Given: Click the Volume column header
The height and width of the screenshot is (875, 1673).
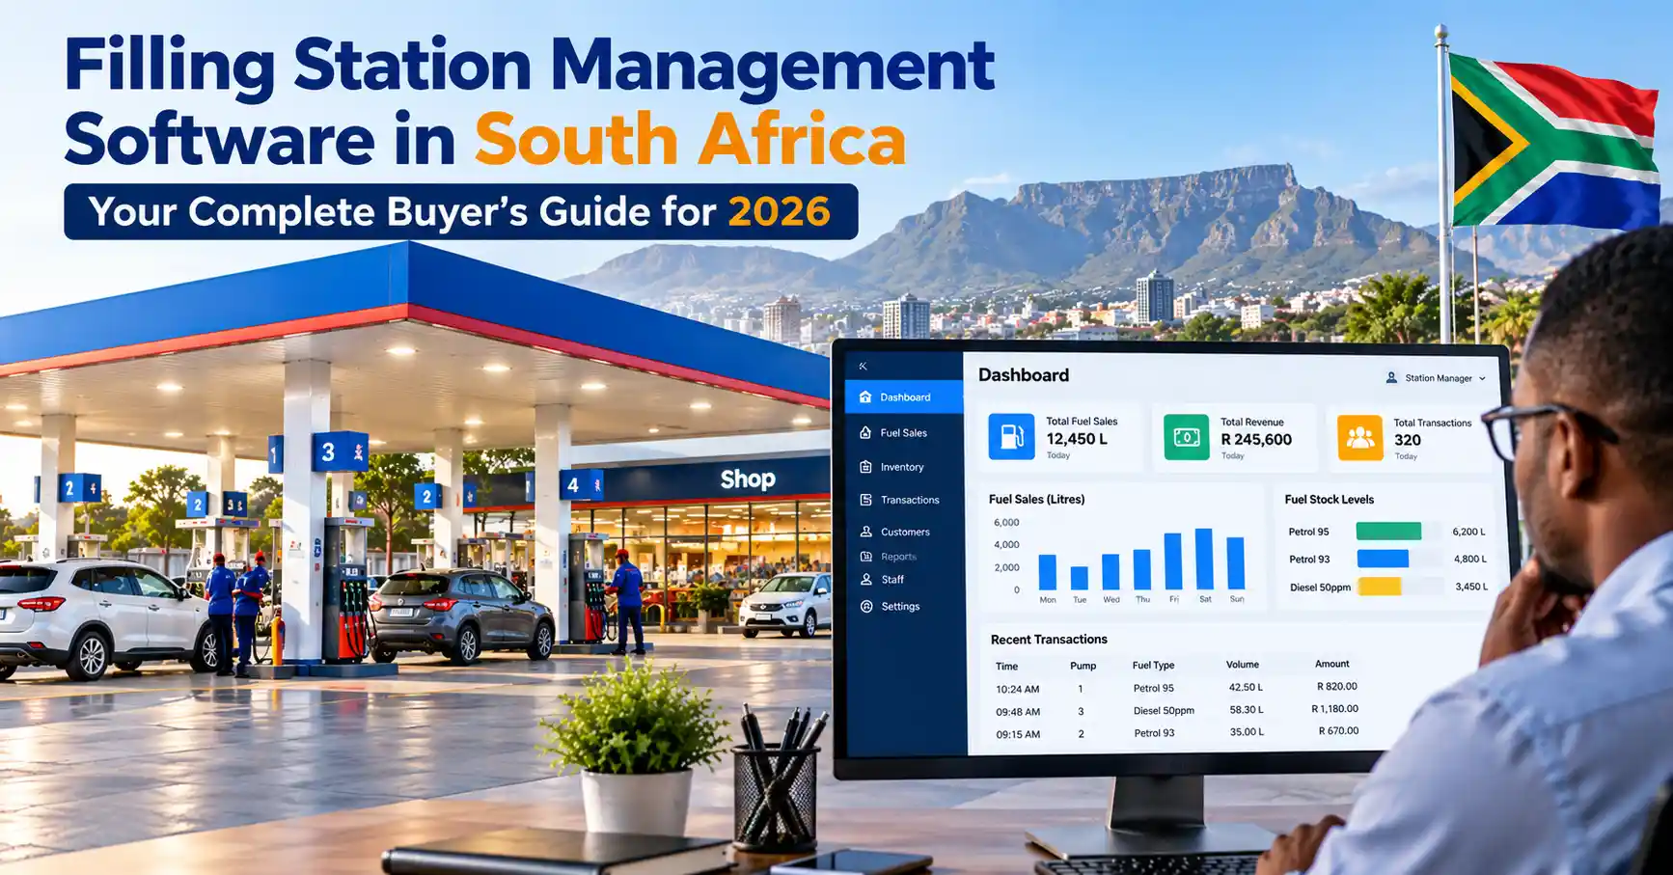Looking at the screenshot, I should click(1243, 665).
